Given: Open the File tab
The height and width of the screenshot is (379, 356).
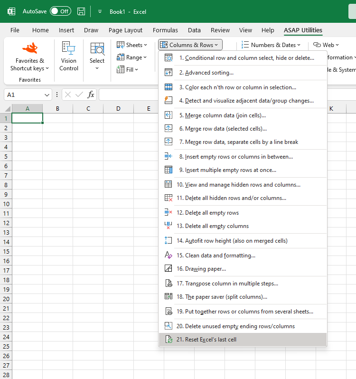Looking at the screenshot, I should [15, 30].
